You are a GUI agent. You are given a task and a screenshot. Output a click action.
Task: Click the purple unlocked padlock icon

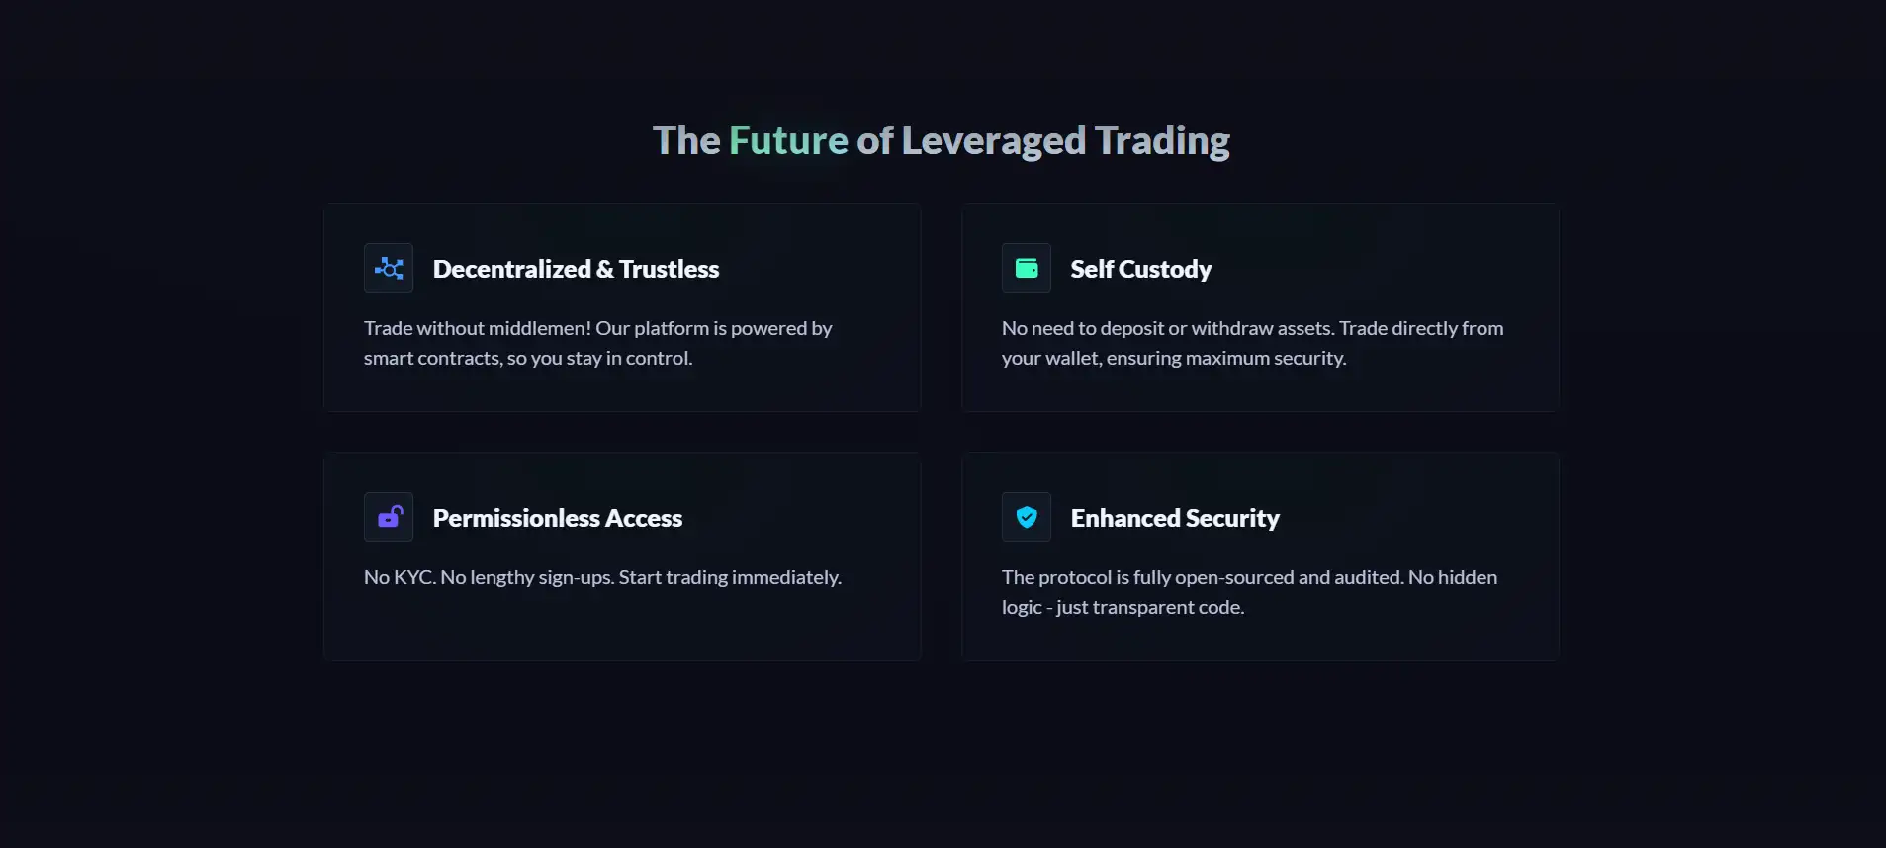389,517
